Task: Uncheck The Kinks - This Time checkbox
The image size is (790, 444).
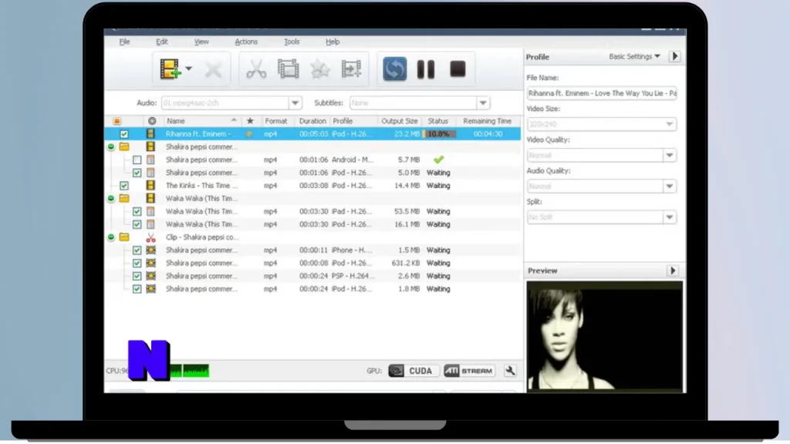Action: tap(124, 186)
